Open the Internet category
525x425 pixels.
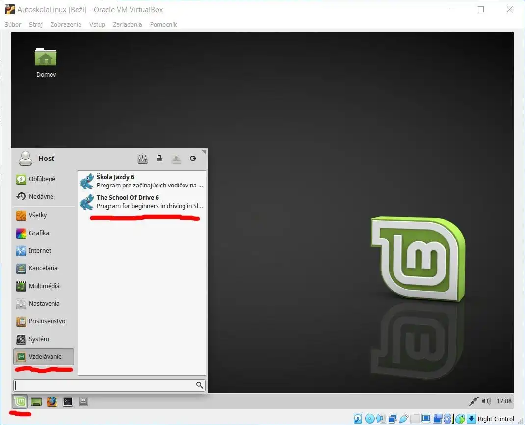[x=44, y=250]
